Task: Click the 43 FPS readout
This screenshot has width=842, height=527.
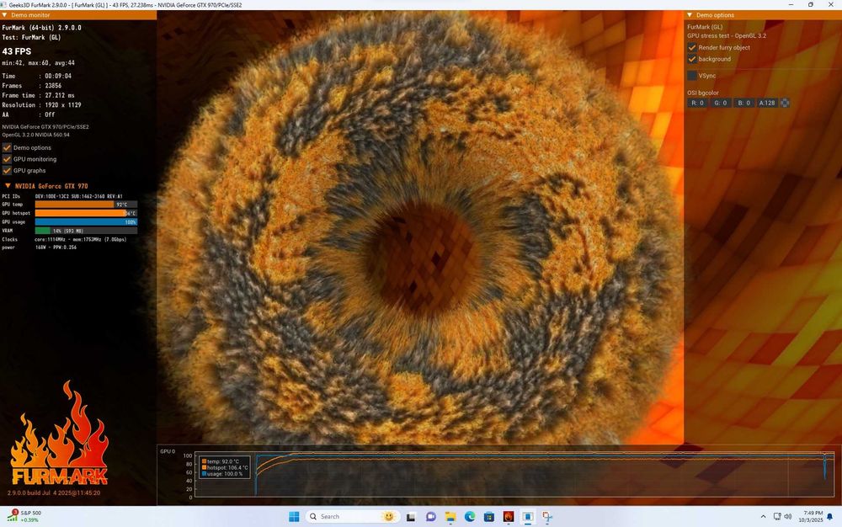Action: pos(17,51)
